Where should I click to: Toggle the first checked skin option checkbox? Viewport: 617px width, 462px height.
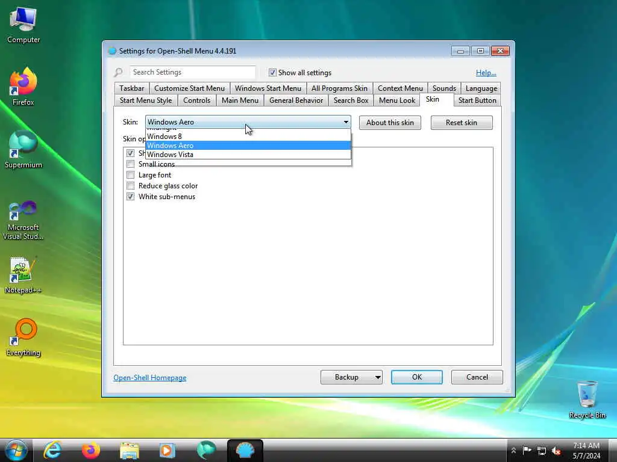[130, 153]
